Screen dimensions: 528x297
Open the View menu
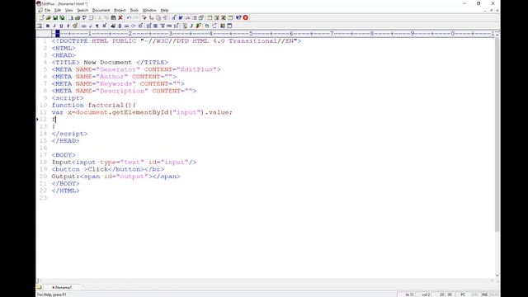[x=68, y=10]
